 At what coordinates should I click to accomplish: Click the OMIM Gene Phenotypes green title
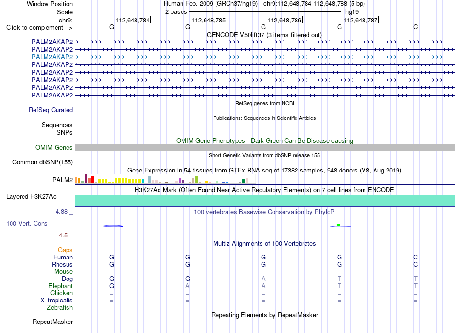point(265,141)
